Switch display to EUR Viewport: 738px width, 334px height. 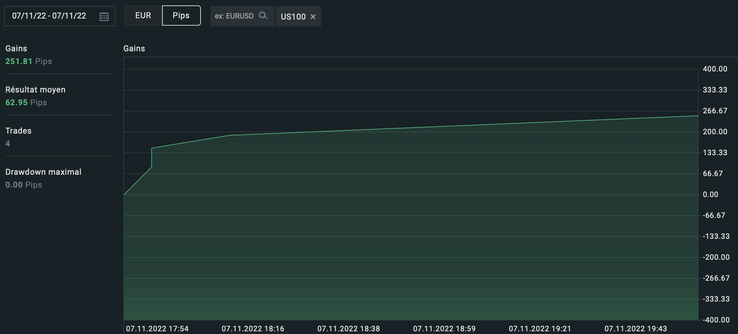[x=143, y=16]
